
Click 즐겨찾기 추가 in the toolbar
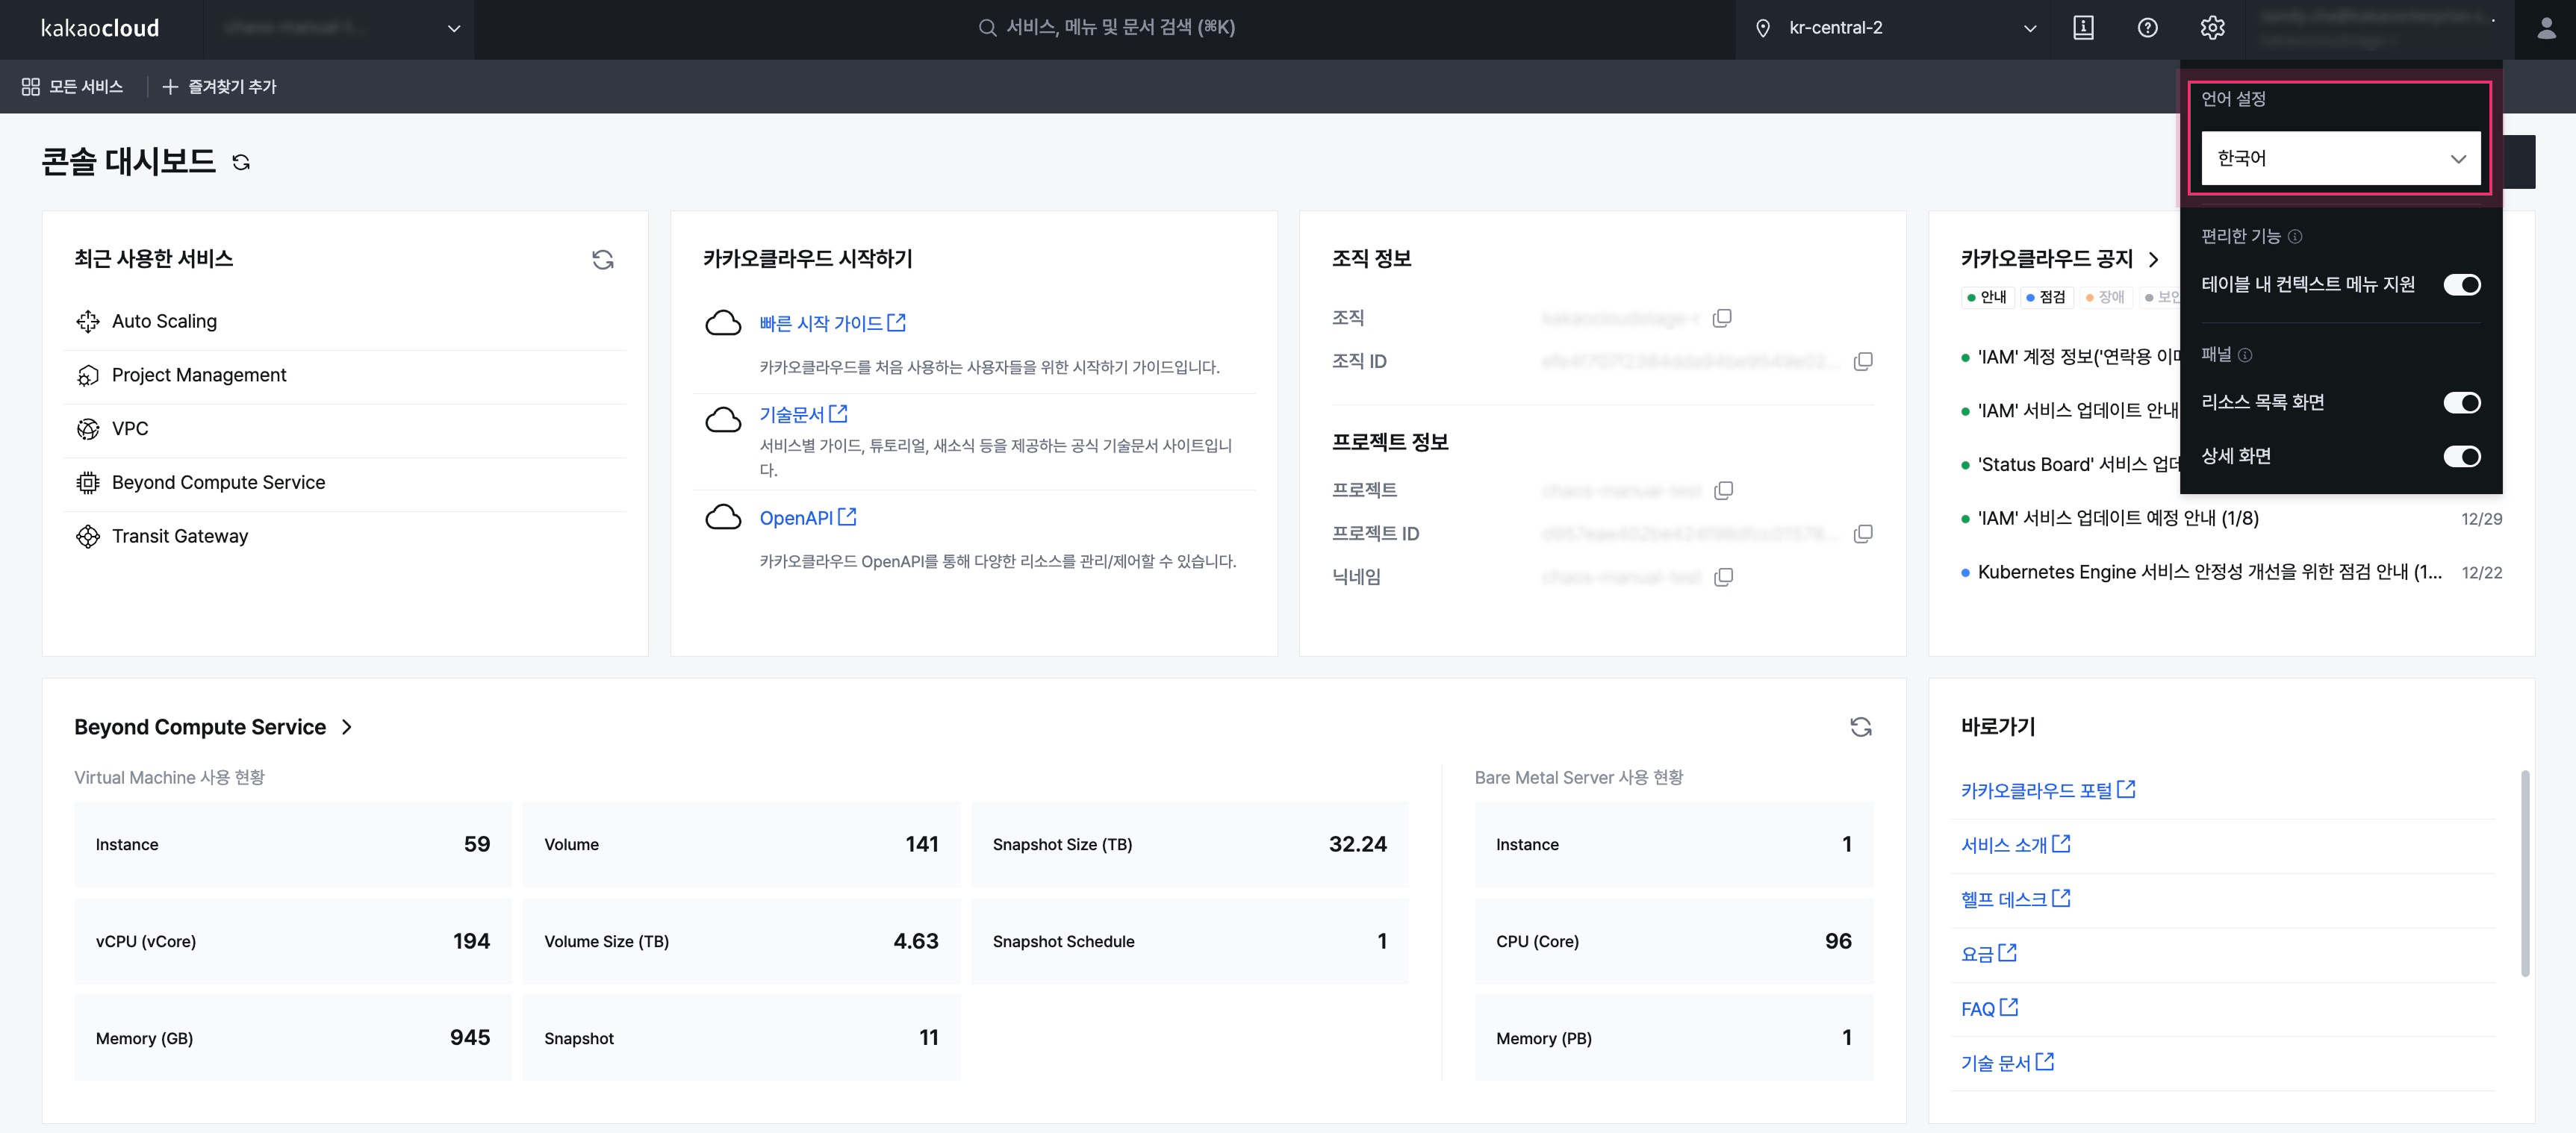tap(220, 87)
